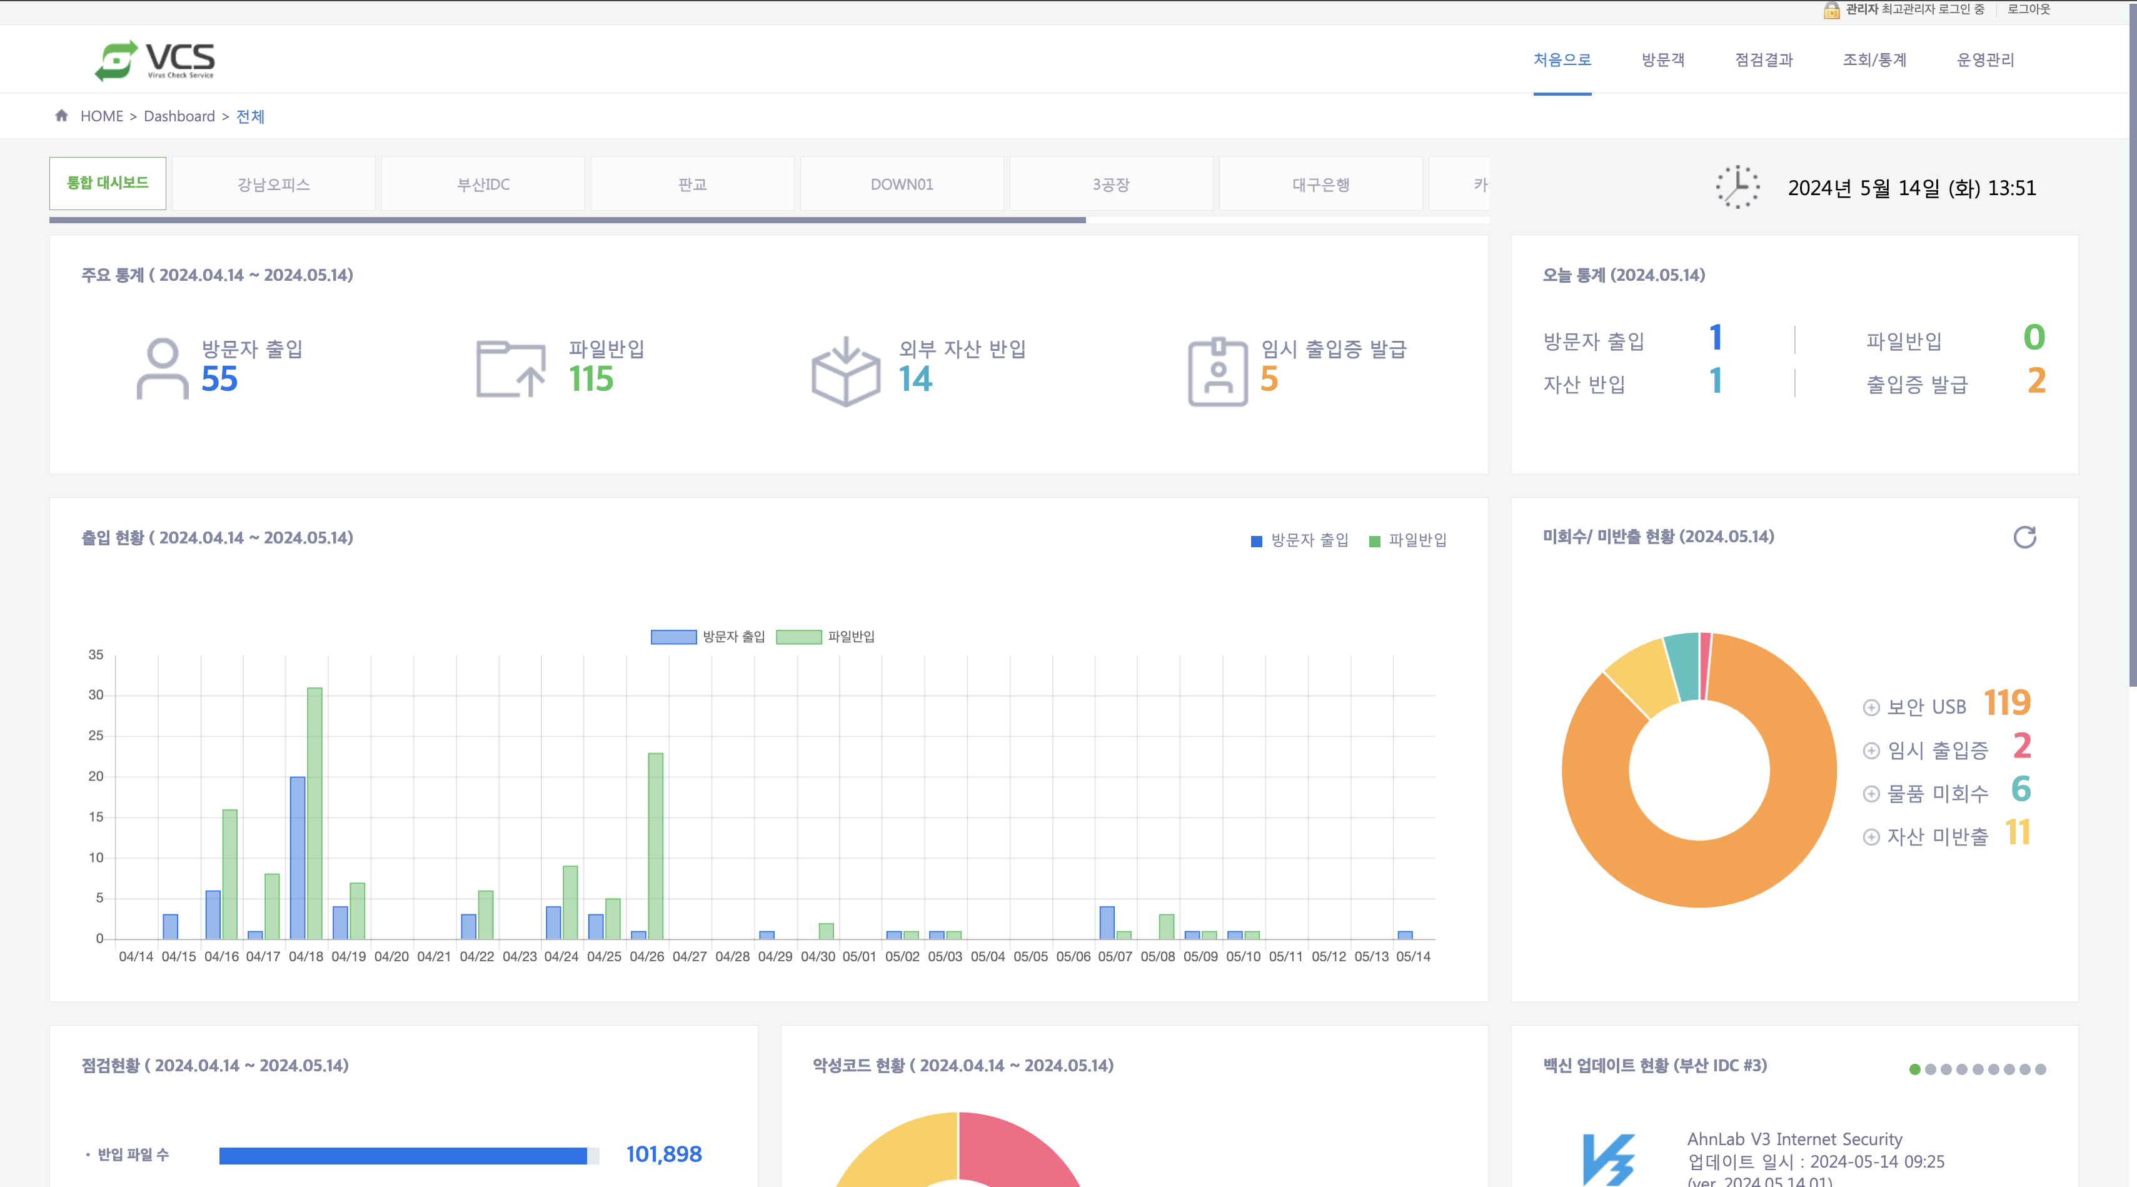2137x1187 pixels.
Task: Open the 운영관리 menu
Action: 1985,60
